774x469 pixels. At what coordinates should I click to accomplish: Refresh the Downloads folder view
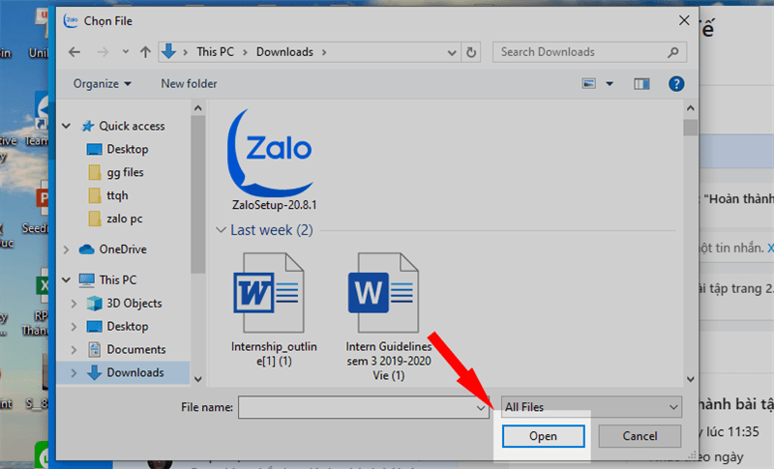(x=471, y=52)
